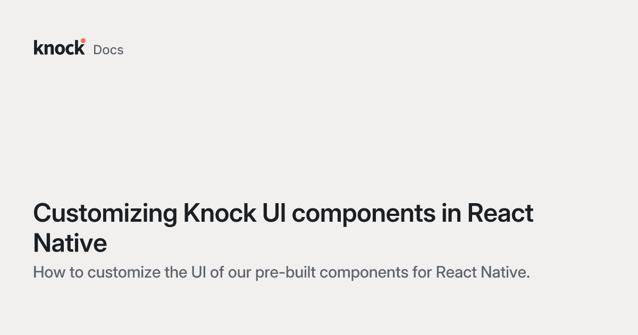The image size is (638, 335).
Task: Click the orange dot on the knock logo
Action: [83, 40]
